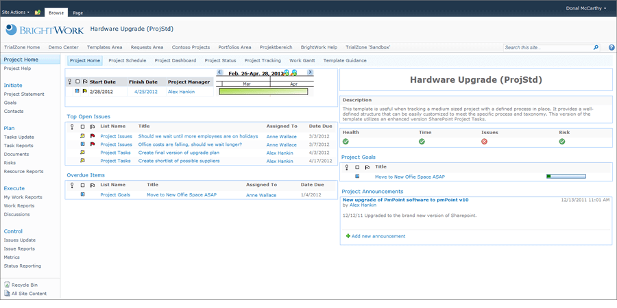Click the red Issues status indicator
The image size is (617, 308).
(485, 142)
